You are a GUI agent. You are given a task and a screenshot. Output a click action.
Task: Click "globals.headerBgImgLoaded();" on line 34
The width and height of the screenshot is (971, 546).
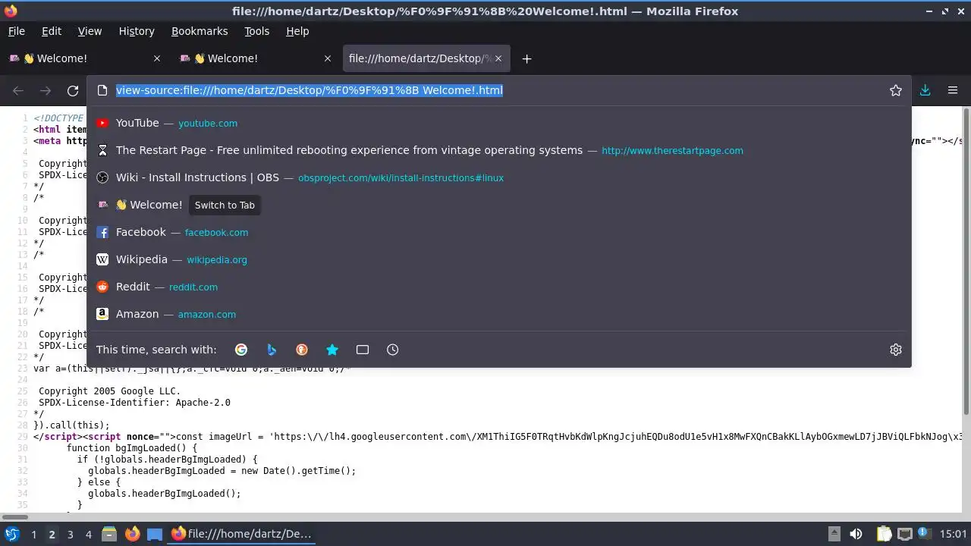[x=165, y=494]
